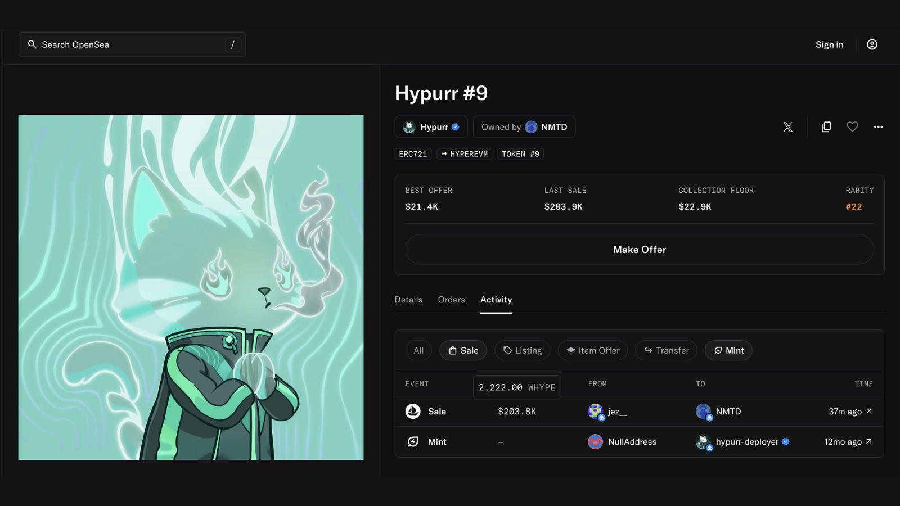Click the Sale event icon in the table
This screenshot has height=506, width=900.
413,412
